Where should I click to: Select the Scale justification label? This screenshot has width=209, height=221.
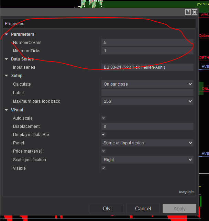[x=30, y=160]
